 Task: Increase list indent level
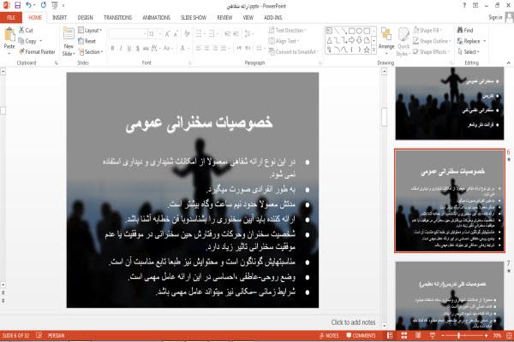[236, 33]
